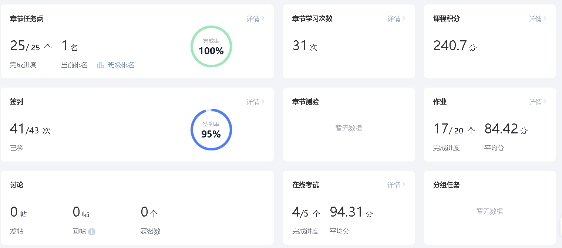
Task: Expand the 课程积分 details chevron
Action: pyautogui.click(x=545, y=18)
